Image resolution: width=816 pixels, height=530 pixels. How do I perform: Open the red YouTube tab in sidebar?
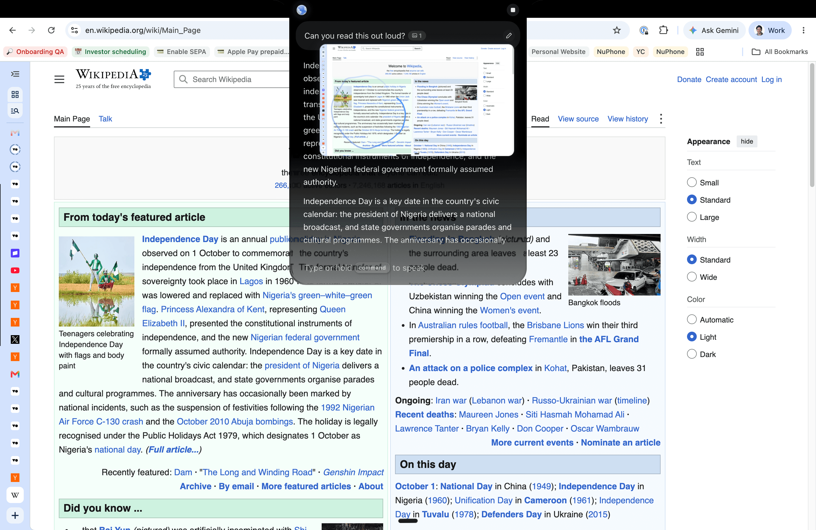pos(15,270)
